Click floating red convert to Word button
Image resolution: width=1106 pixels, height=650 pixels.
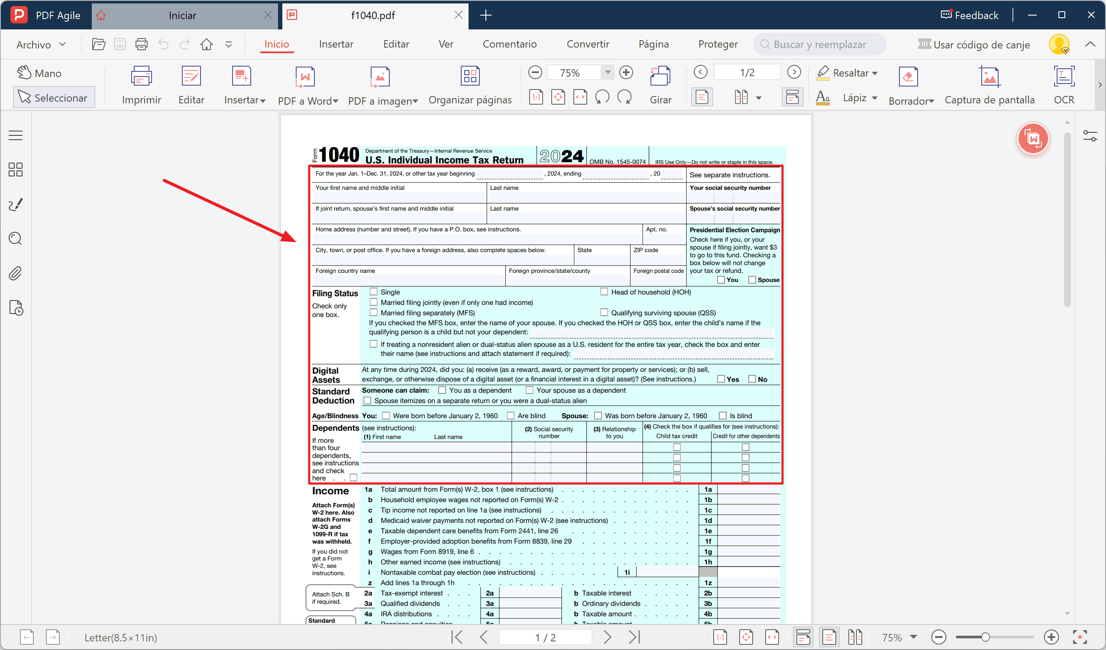[1033, 138]
